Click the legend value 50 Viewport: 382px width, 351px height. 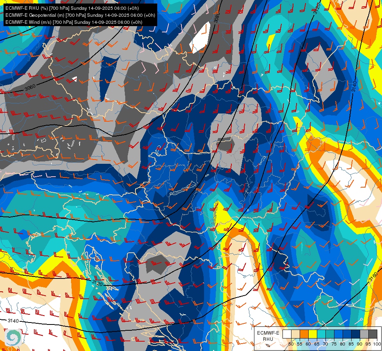pyautogui.click(x=291, y=344)
